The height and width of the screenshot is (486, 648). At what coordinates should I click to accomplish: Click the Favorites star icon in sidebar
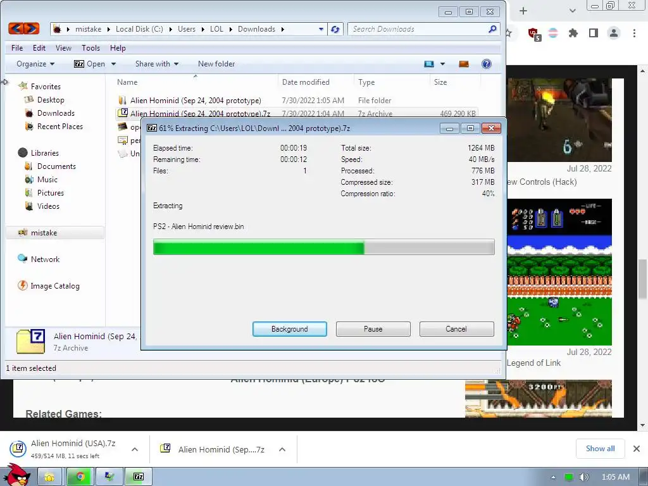click(23, 86)
